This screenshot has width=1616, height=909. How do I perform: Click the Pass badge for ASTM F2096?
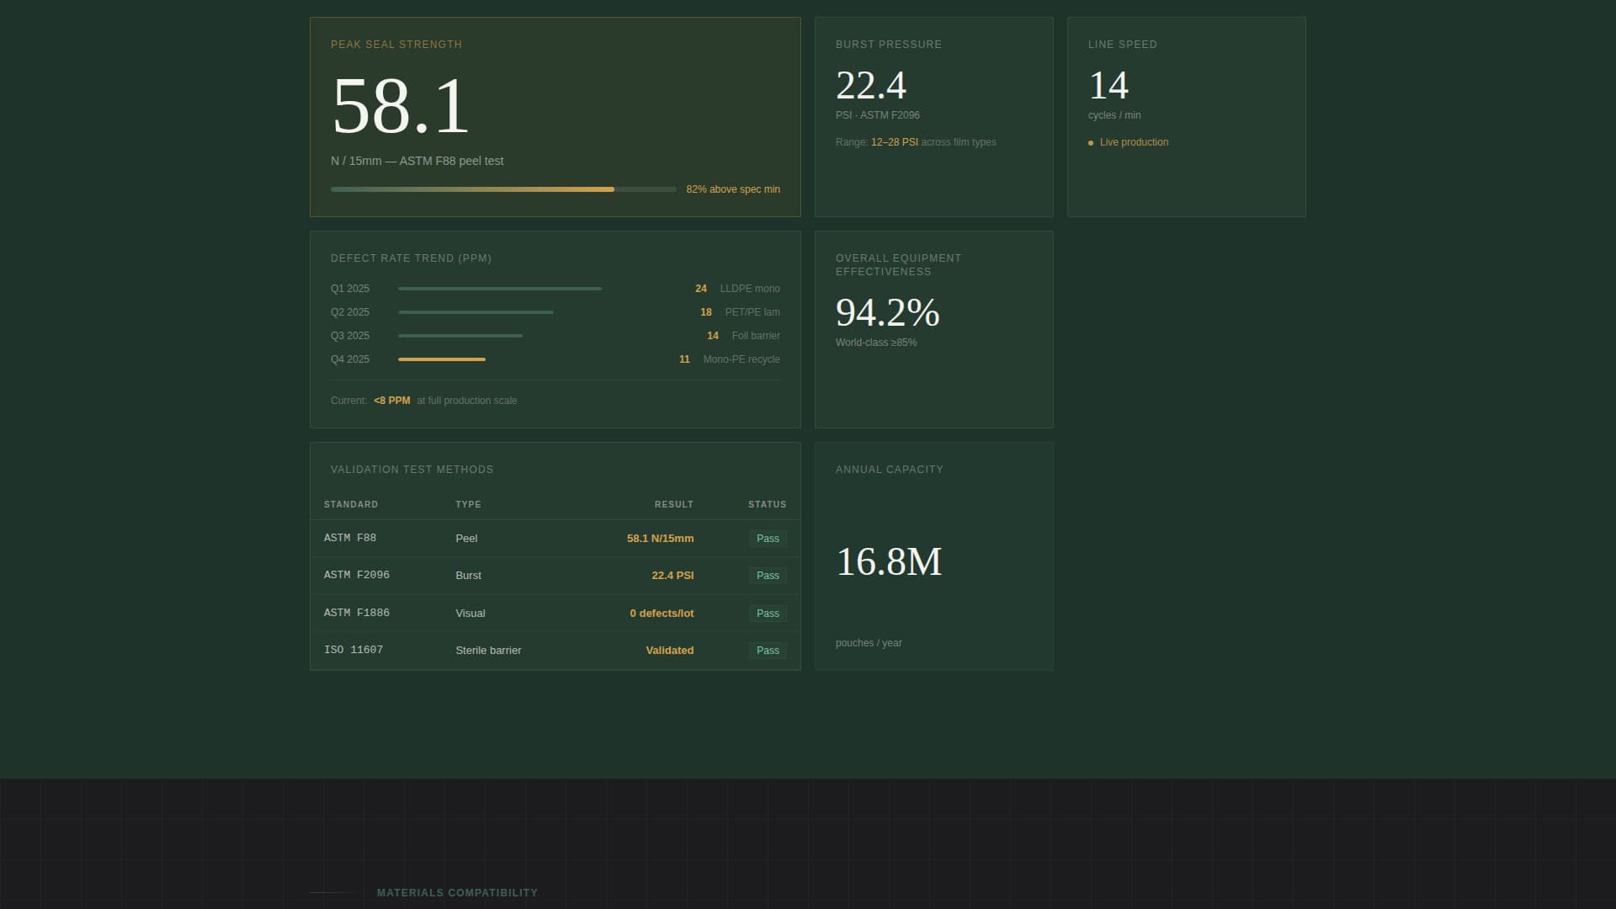tap(767, 576)
